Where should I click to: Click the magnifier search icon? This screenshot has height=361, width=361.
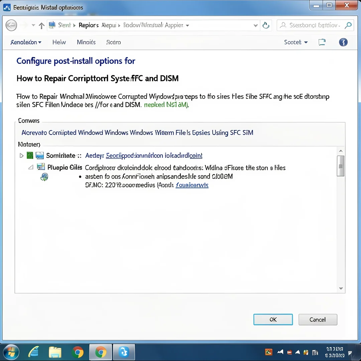pyautogui.click(x=348, y=25)
